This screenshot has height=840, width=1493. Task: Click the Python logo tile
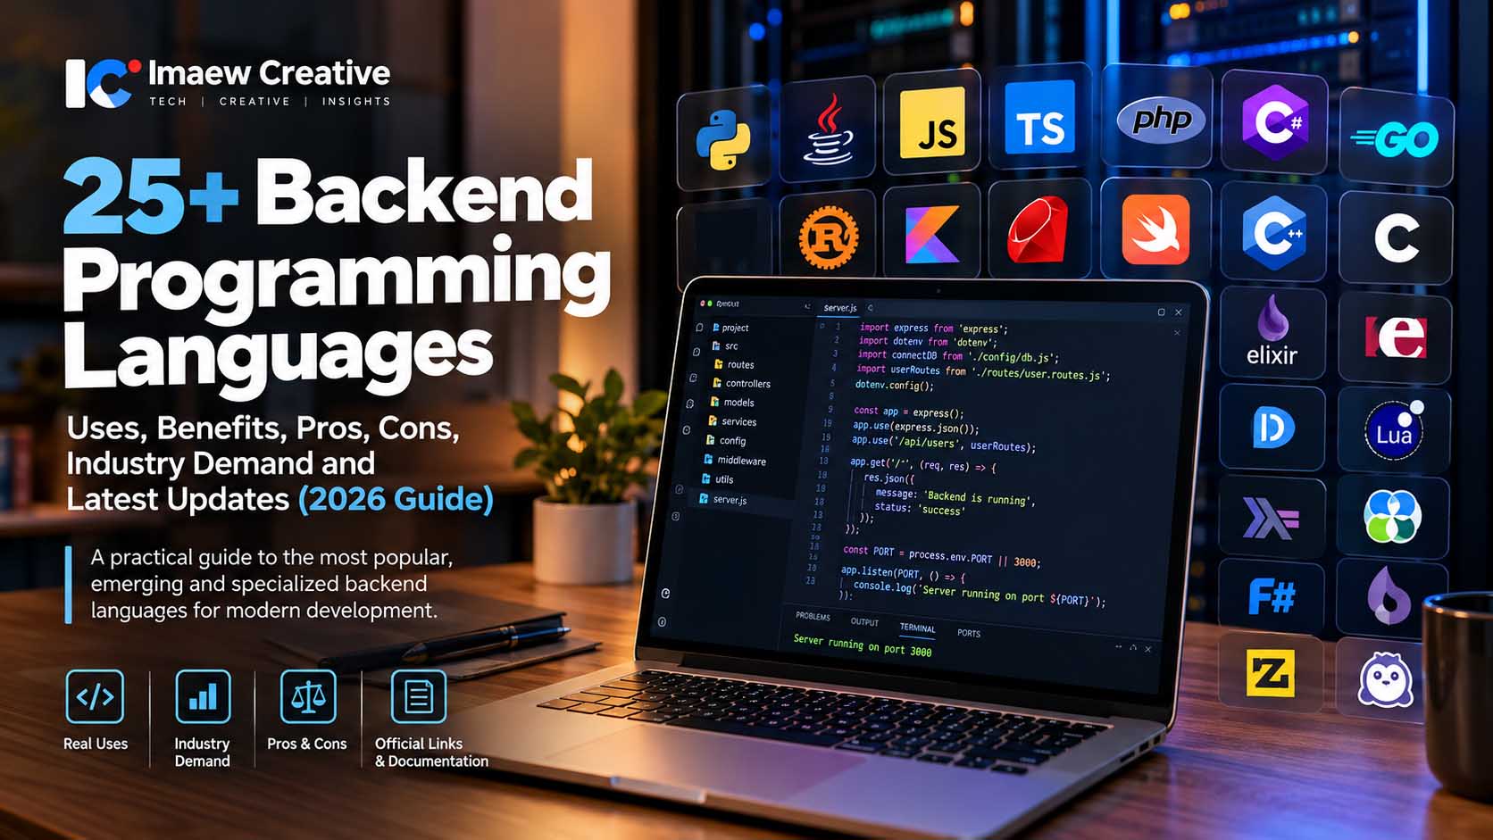pyautogui.click(x=723, y=140)
